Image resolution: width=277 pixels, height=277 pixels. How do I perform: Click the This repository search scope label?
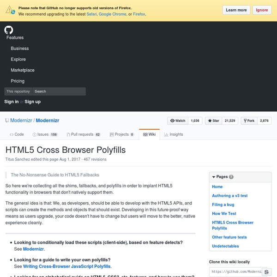point(18,91)
